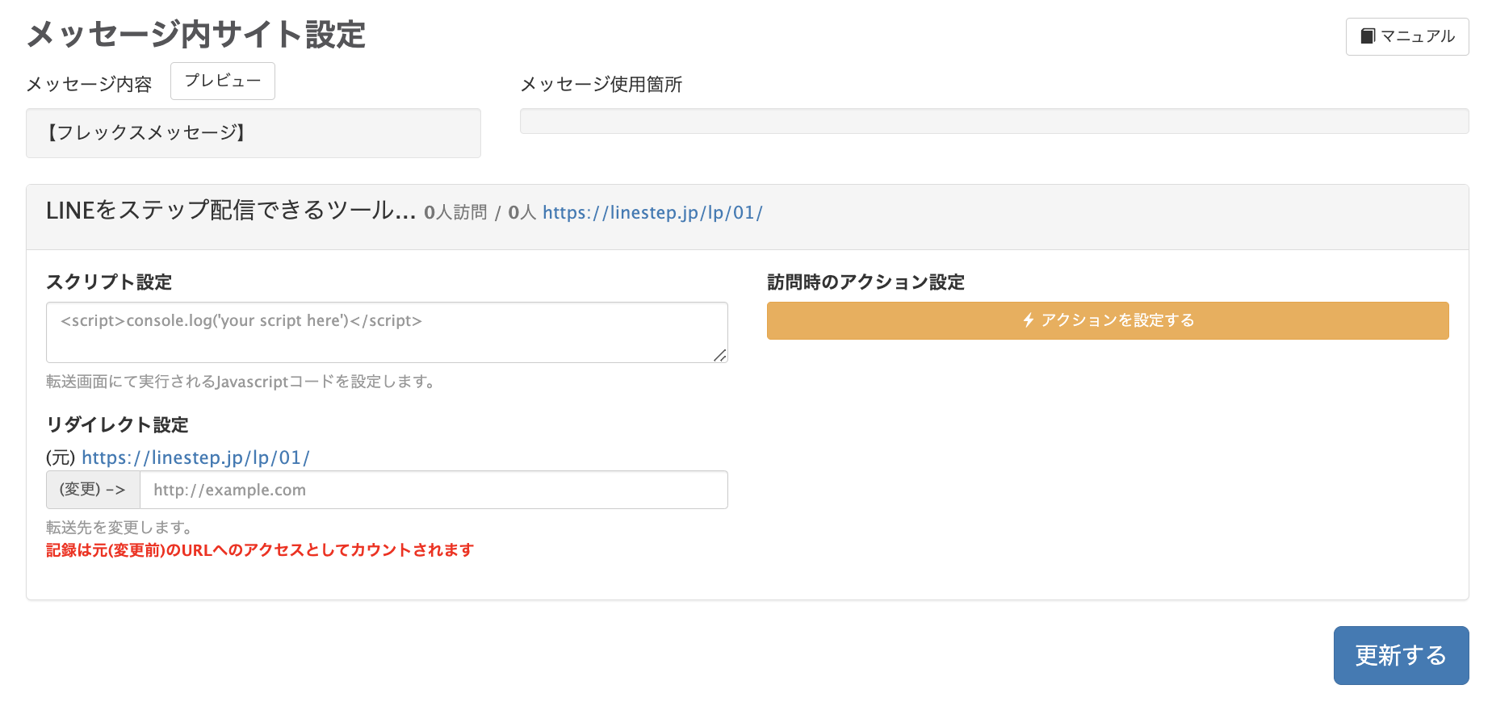
Task: Click the アクションを設定する orange button
Action: pos(1108,320)
